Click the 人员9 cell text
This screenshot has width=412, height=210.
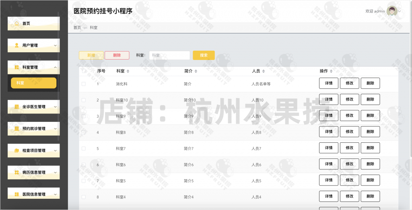click(x=256, y=116)
